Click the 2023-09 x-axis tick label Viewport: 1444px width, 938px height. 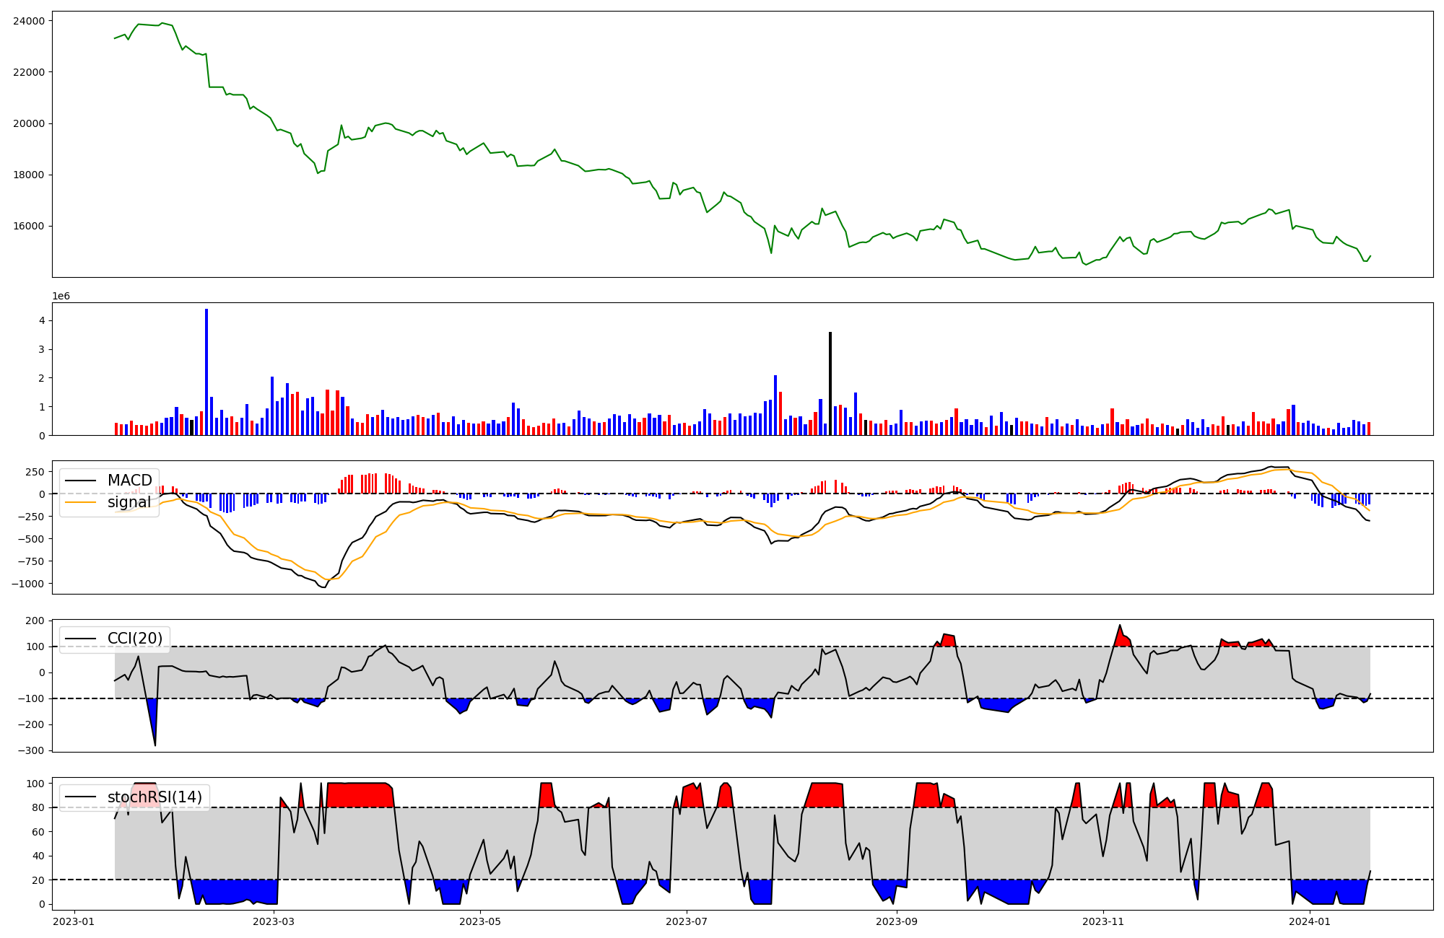[897, 921]
